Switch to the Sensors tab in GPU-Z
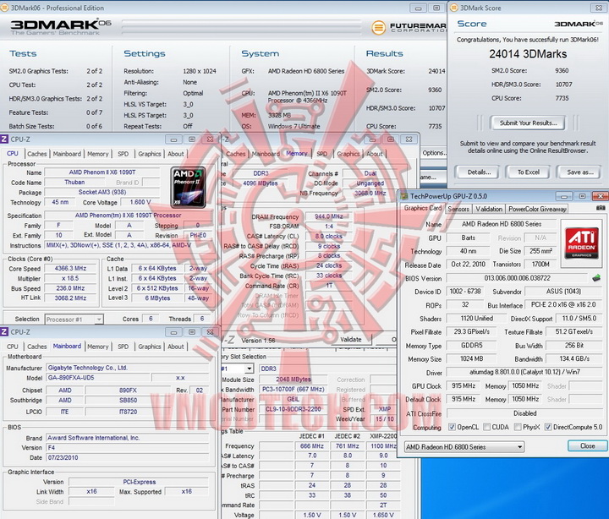The width and height of the screenshot is (609, 519). pos(458,209)
